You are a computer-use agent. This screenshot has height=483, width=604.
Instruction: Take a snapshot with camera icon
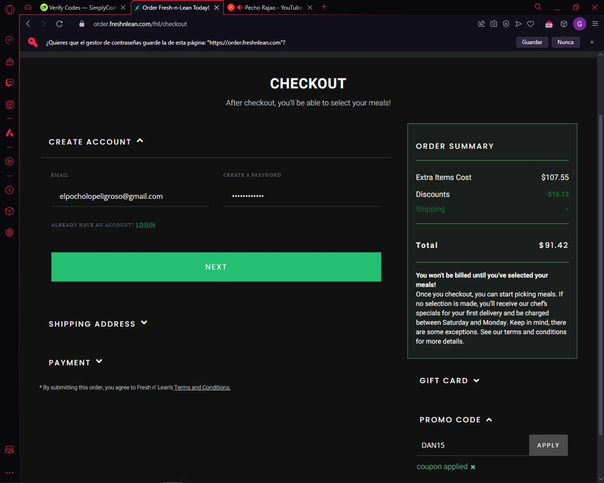click(494, 24)
